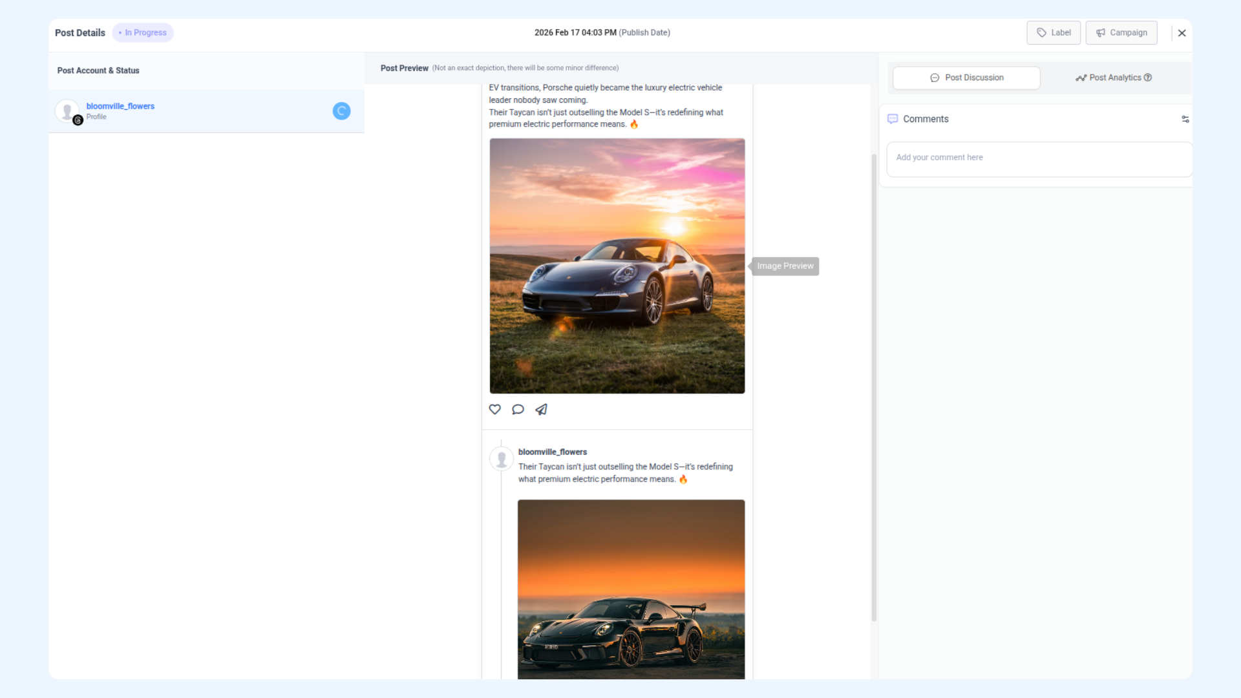Screen dimensions: 1241x698
Task: Open the Label button
Action: [1054, 33]
